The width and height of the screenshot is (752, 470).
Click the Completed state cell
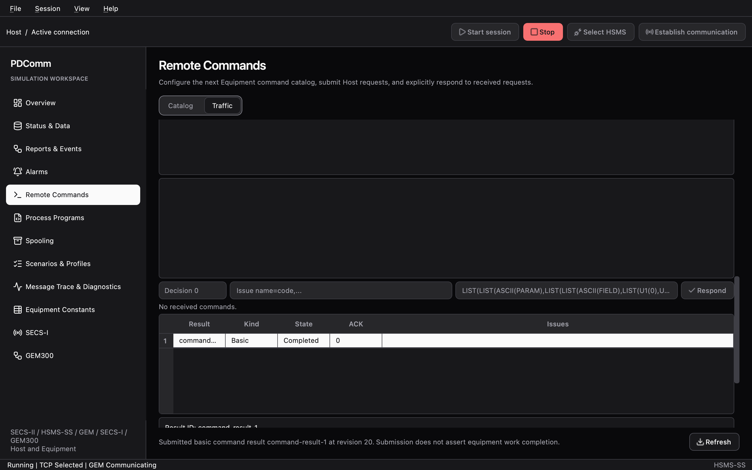[304, 341]
